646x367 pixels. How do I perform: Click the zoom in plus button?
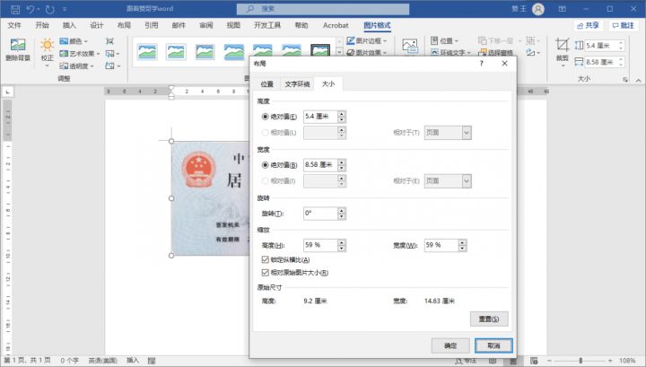(x=610, y=361)
